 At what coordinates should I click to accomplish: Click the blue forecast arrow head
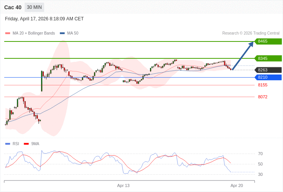(251, 44)
